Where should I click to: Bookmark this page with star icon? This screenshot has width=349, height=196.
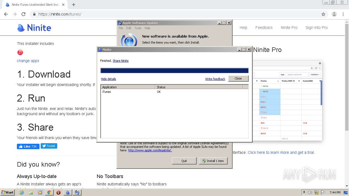(323, 14)
